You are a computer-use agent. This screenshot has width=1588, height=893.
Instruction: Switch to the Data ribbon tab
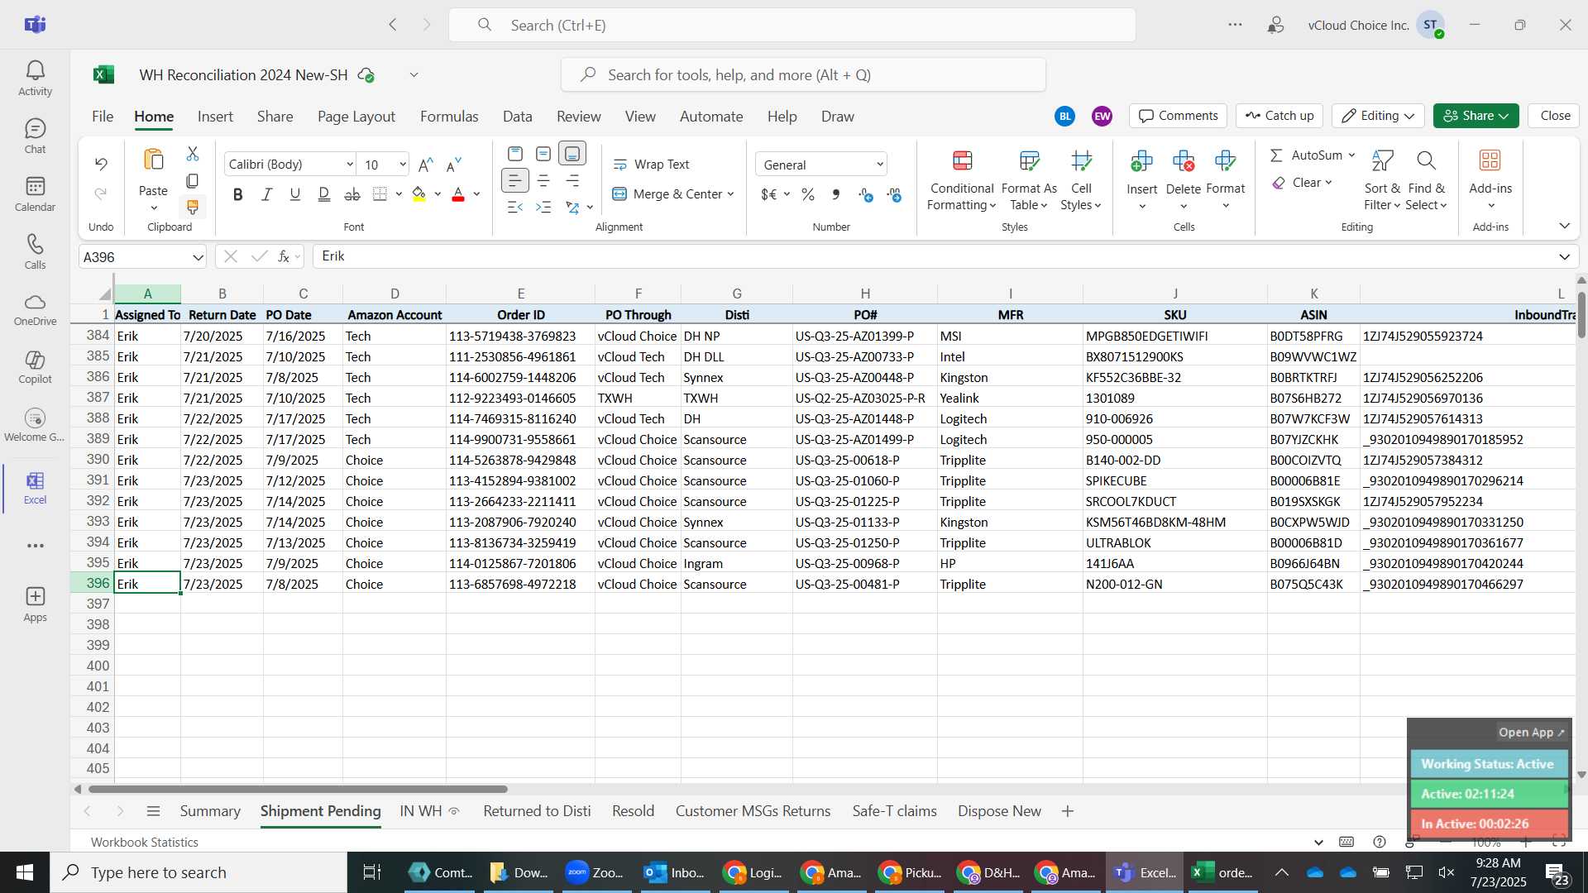pyautogui.click(x=518, y=117)
